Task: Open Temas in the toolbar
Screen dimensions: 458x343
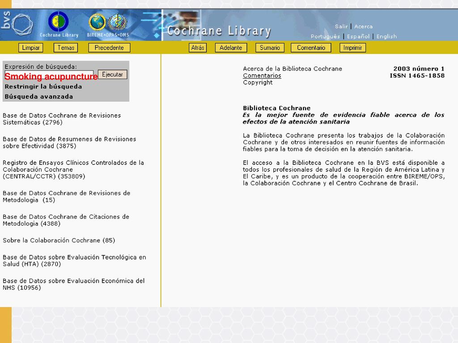Action: 66,47
